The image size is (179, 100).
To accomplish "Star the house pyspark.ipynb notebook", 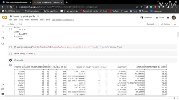I will pos(38,16).
